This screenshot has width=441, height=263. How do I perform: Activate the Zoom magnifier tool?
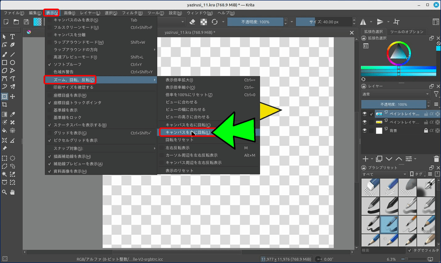coord(4,192)
